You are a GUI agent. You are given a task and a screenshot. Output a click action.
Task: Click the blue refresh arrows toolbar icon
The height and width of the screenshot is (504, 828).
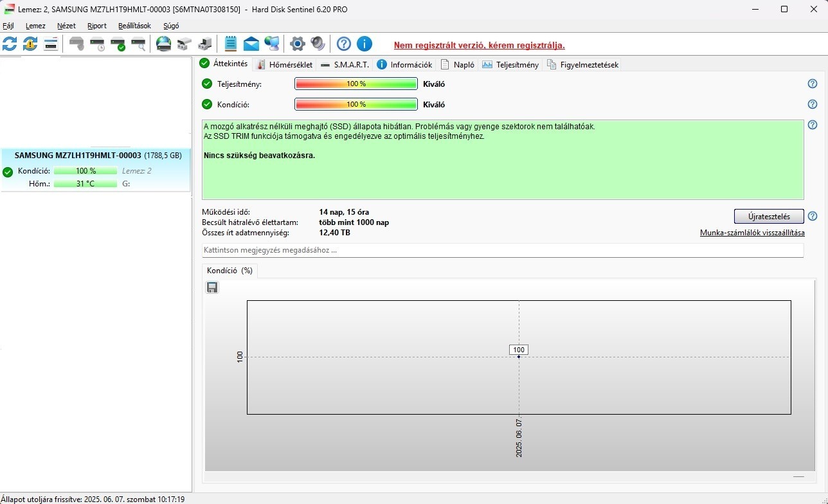10,44
